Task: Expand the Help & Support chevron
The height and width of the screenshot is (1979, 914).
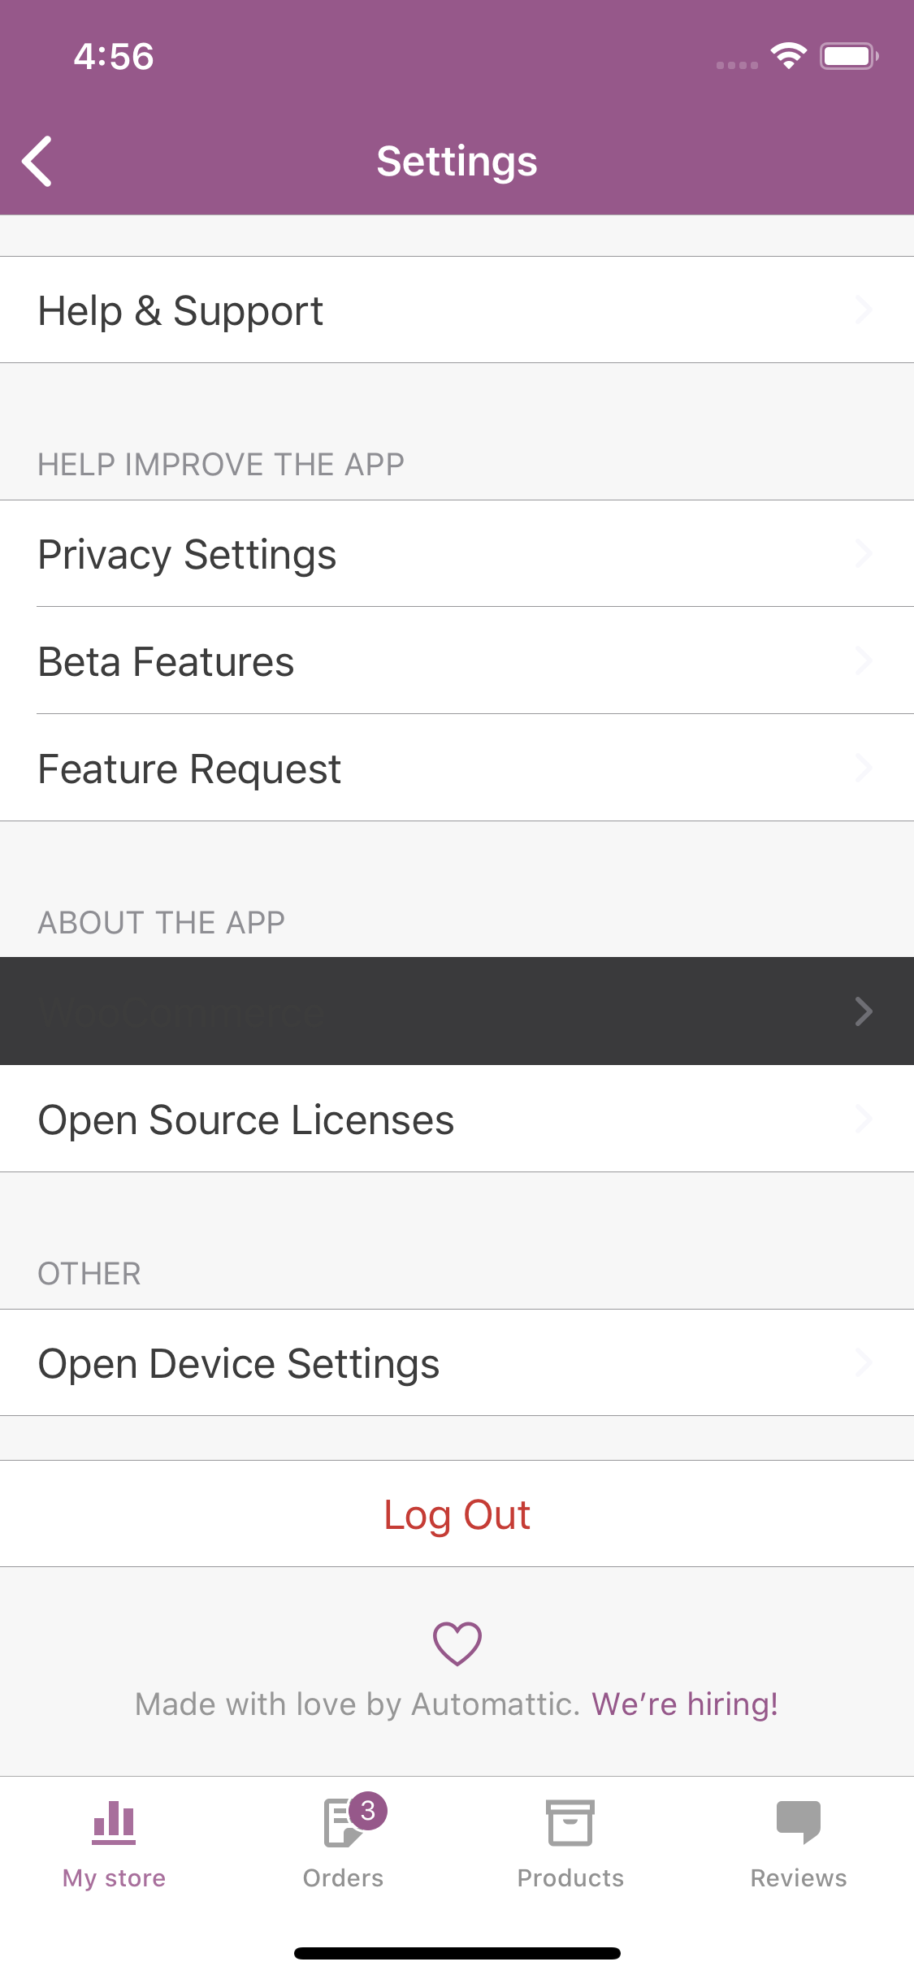Action: coord(864,310)
